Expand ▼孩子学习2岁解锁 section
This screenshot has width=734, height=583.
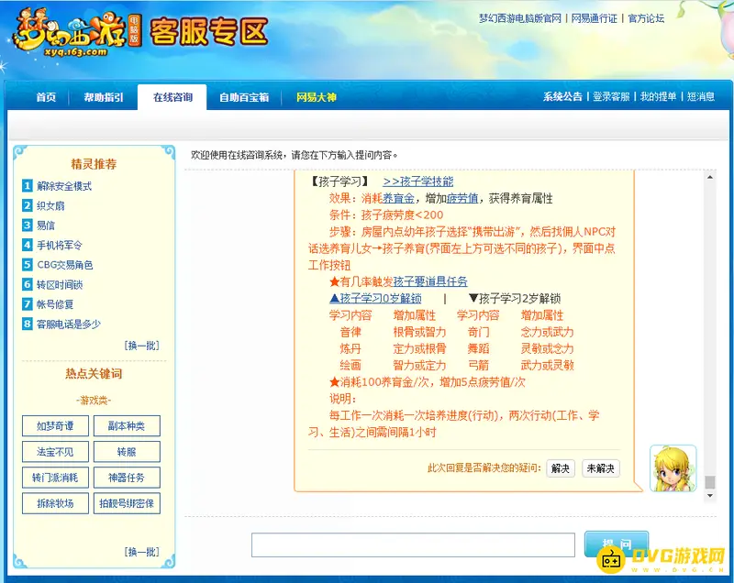515,298
